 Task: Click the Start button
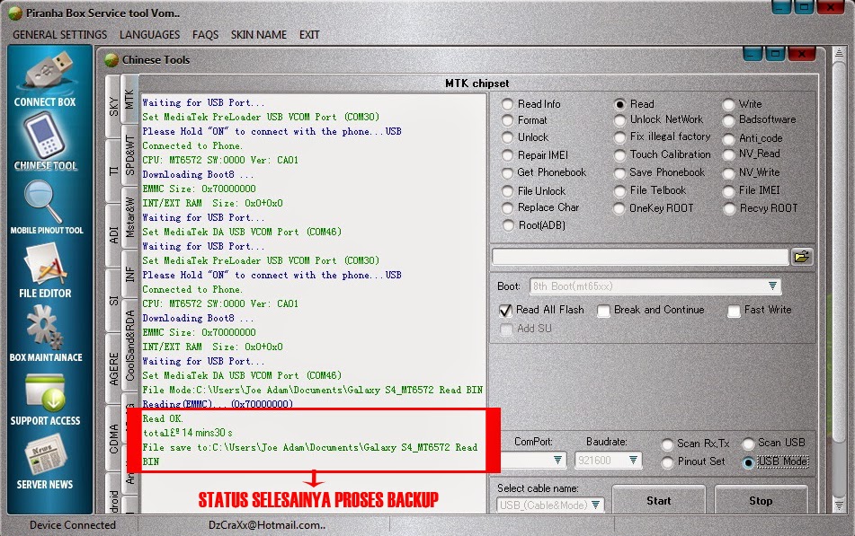click(659, 500)
